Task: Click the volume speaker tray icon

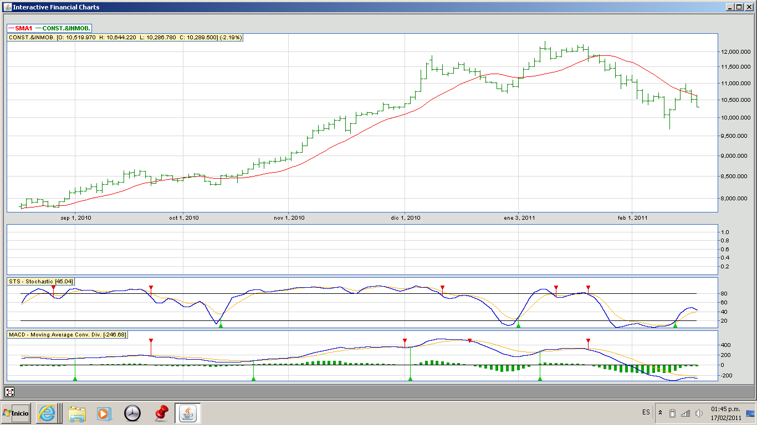Action: click(x=699, y=413)
